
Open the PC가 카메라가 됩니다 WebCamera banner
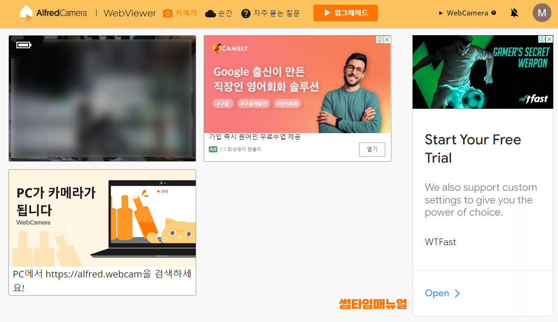[x=102, y=218]
